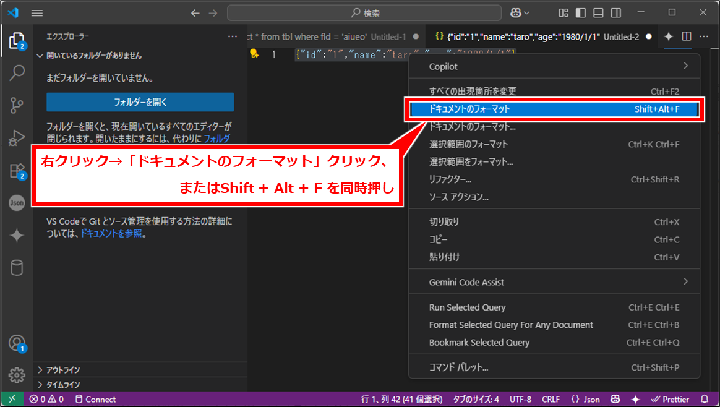Collapse the 開いているフォルダーがありません section

(x=140, y=56)
